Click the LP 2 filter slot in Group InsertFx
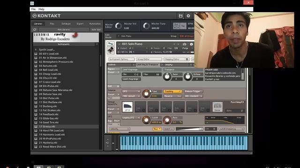300x168 pixels. pos(127,107)
